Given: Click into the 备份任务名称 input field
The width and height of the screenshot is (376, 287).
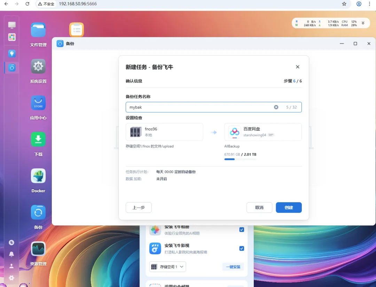Looking at the screenshot, I should [214, 107].
